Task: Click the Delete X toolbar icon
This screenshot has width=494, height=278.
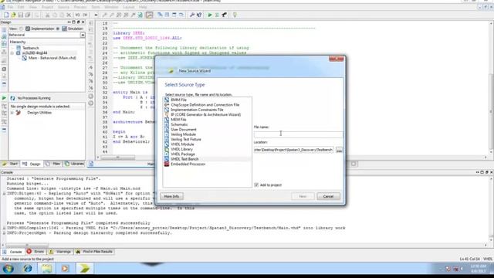Action: (69, 15)
